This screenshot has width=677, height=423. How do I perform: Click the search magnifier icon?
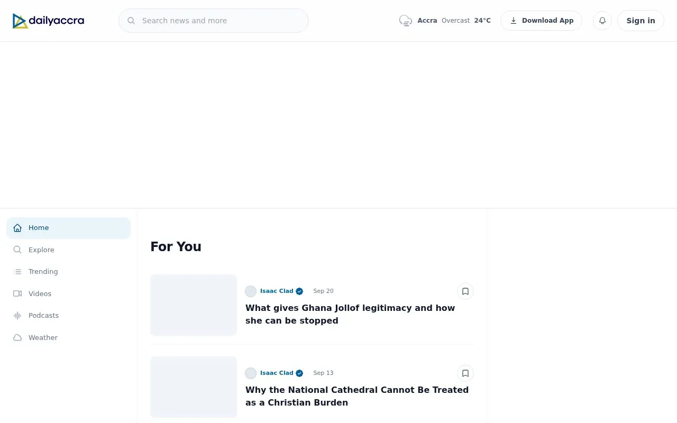[x=131, y=21]
